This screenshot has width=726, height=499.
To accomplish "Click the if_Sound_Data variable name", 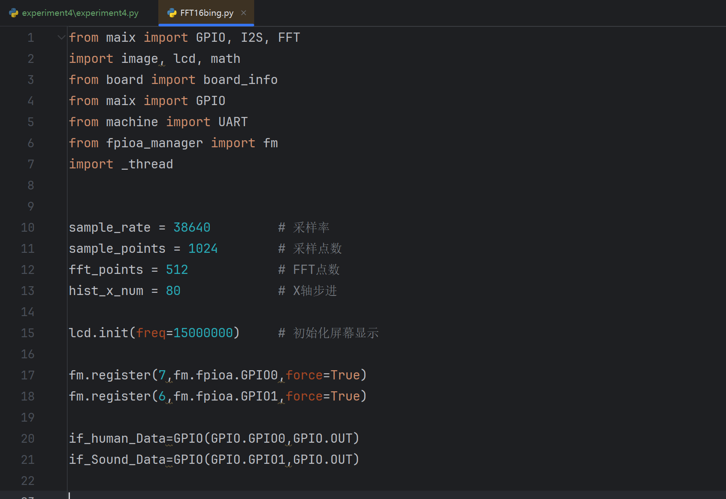I will (x=117, y=459).
